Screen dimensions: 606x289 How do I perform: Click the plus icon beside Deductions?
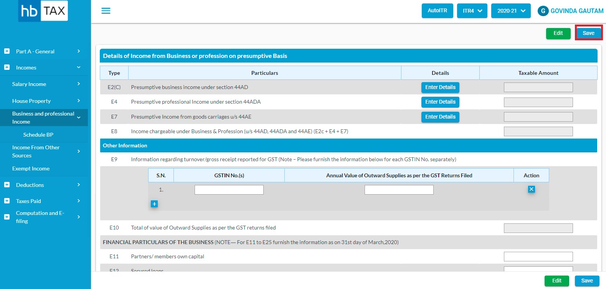(x=7, y=185)
